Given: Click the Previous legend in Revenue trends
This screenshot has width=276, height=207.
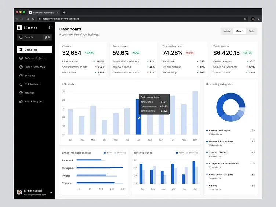Looking at the screenshot, I should coord(192,153).
